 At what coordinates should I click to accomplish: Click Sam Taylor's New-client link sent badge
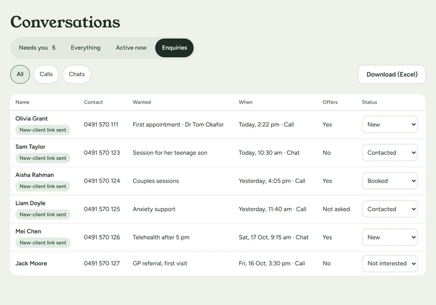point(43,158)
